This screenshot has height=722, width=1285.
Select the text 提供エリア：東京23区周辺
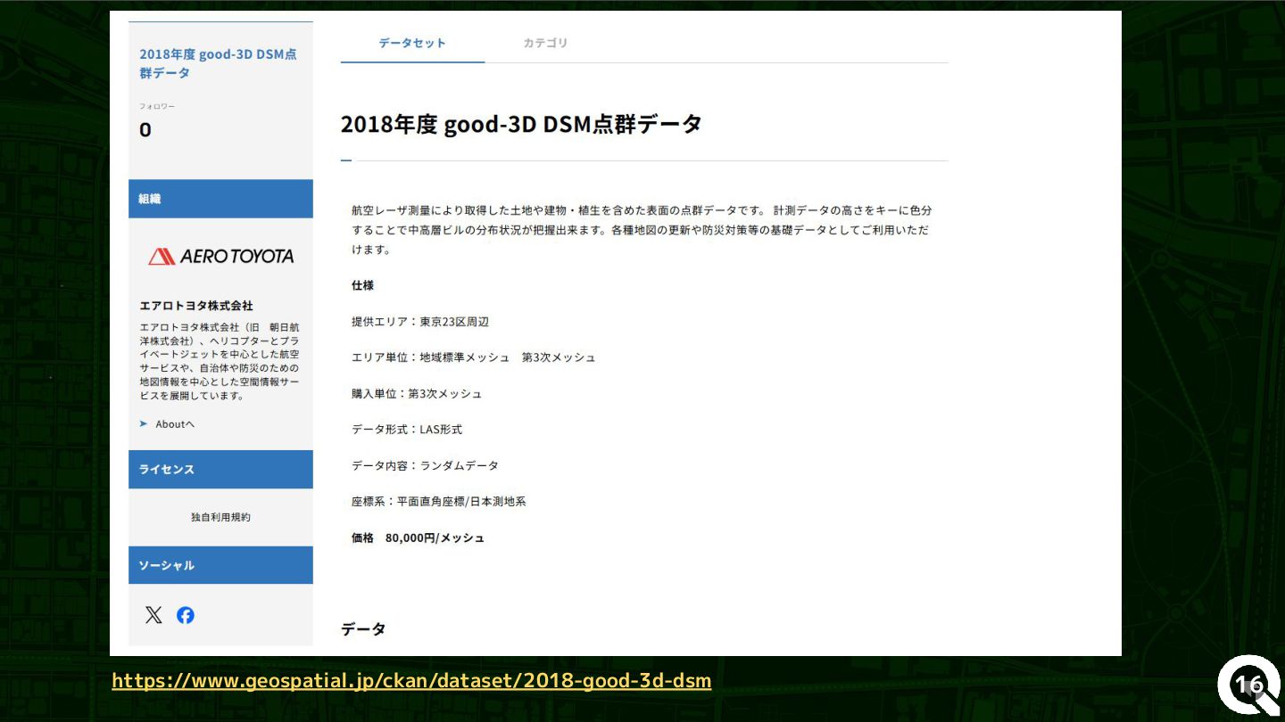click(420, 322)
